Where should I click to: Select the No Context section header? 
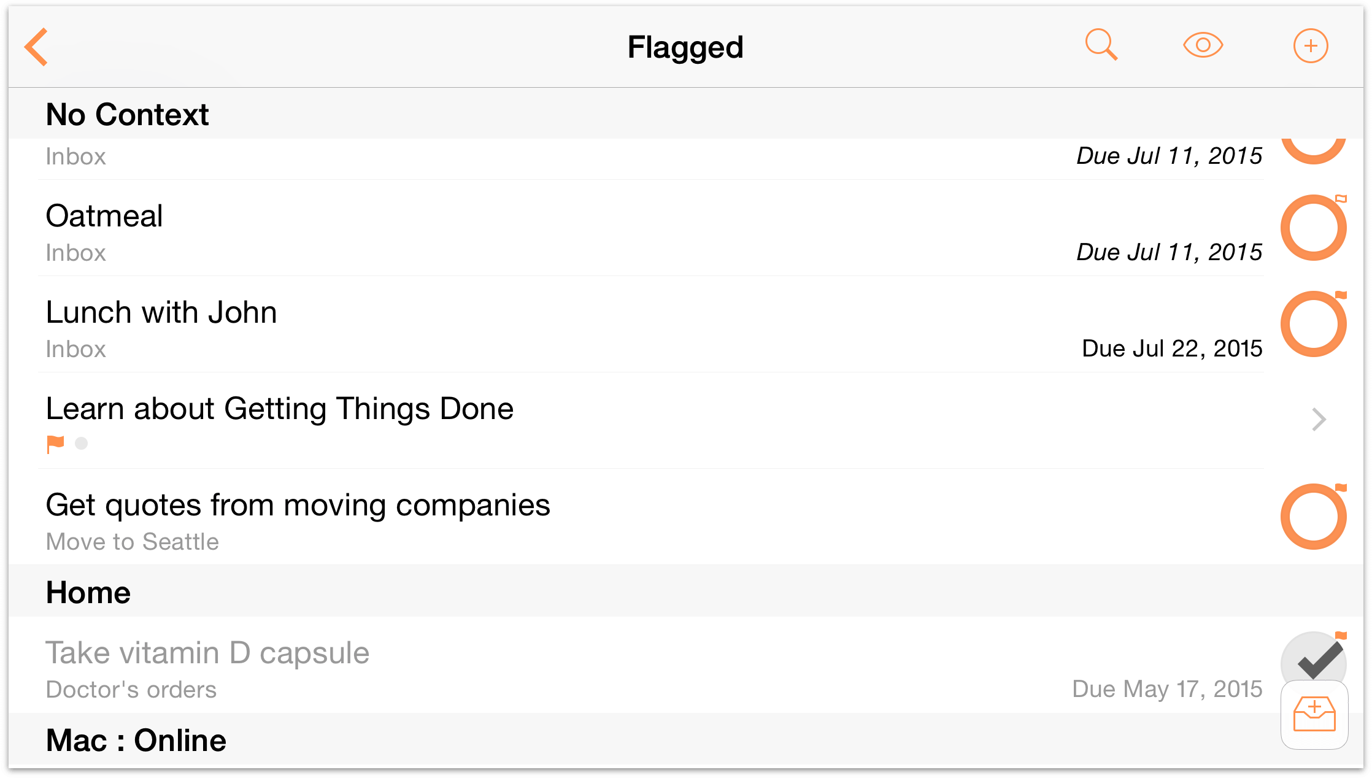(x=128, y=115)
